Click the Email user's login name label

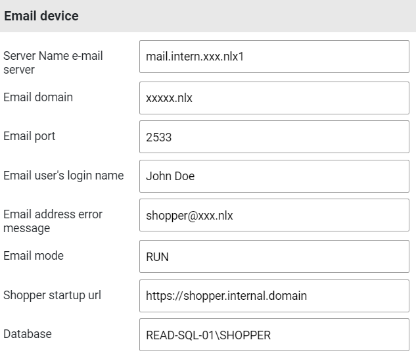[63, 176]
